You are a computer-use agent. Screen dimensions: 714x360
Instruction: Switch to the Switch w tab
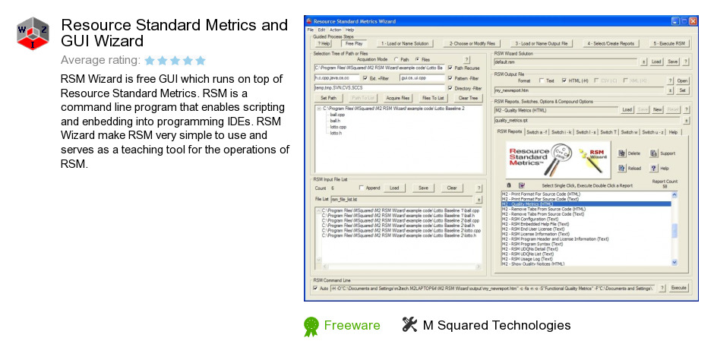tap(629, 132)
